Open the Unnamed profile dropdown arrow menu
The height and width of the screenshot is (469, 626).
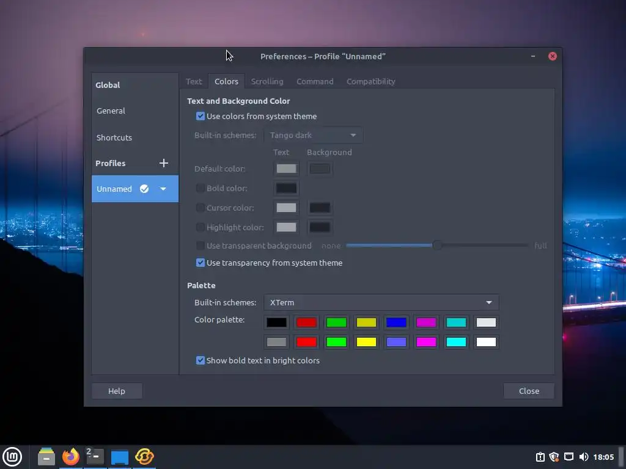(163, 189)
